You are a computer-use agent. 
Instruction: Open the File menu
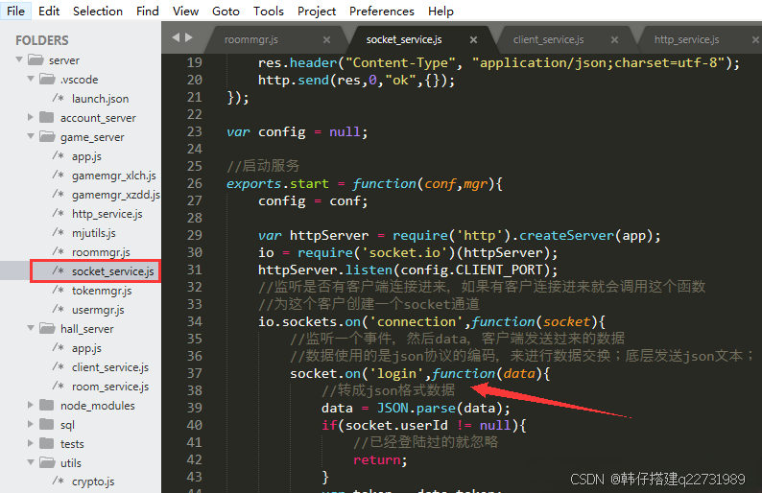[x=15, y=11]
